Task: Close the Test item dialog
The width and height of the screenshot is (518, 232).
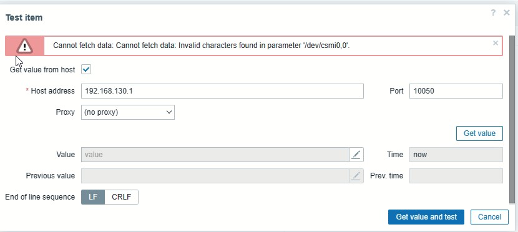Action: tap(506, 13)
